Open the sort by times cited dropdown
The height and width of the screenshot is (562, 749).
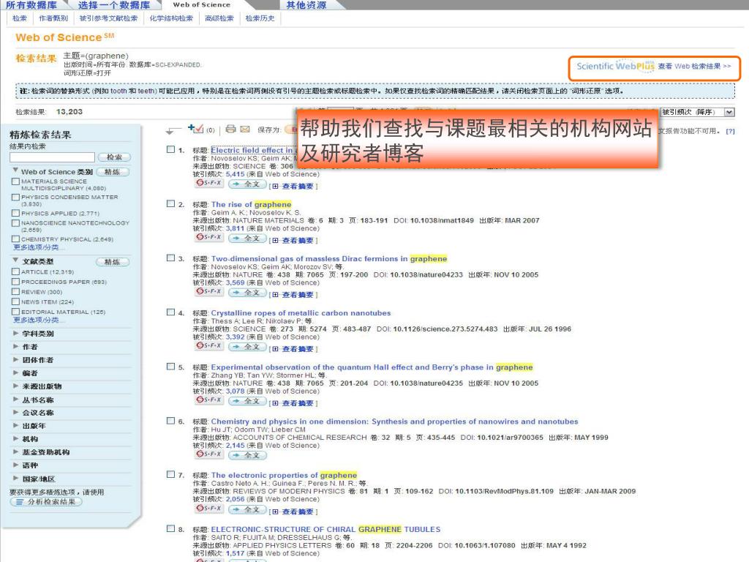[x=698, y=112]
